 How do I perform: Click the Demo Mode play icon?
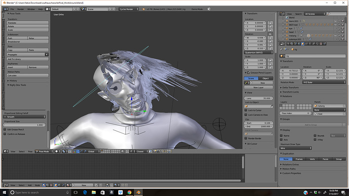point(209,9)
